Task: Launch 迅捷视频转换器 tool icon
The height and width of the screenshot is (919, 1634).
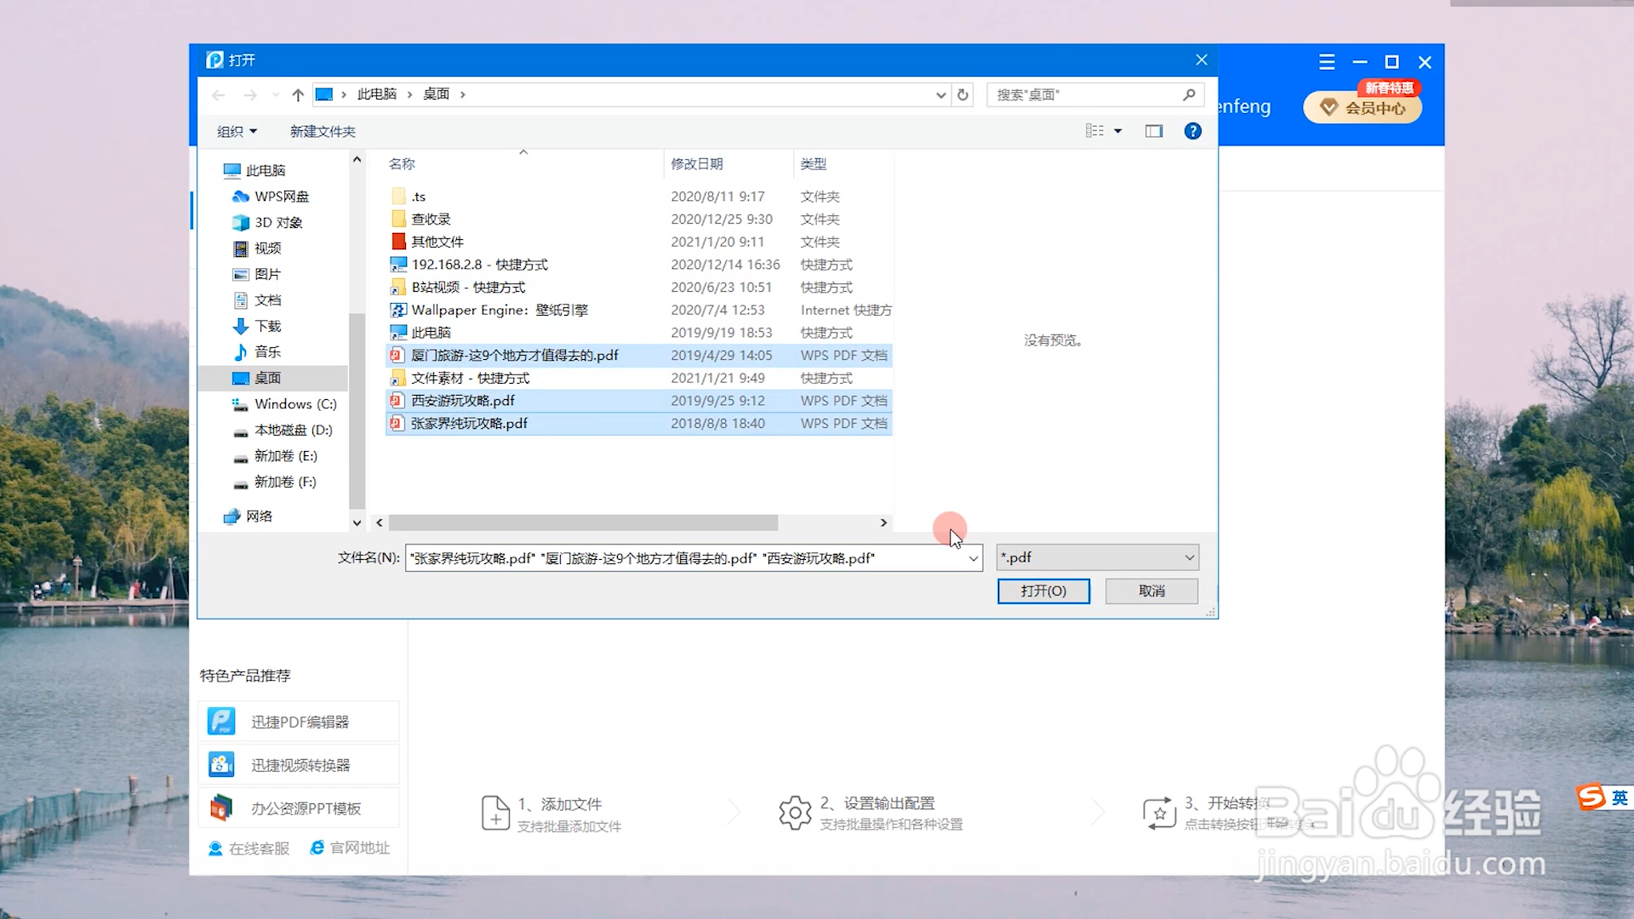Action: click(x=221, y=764)
